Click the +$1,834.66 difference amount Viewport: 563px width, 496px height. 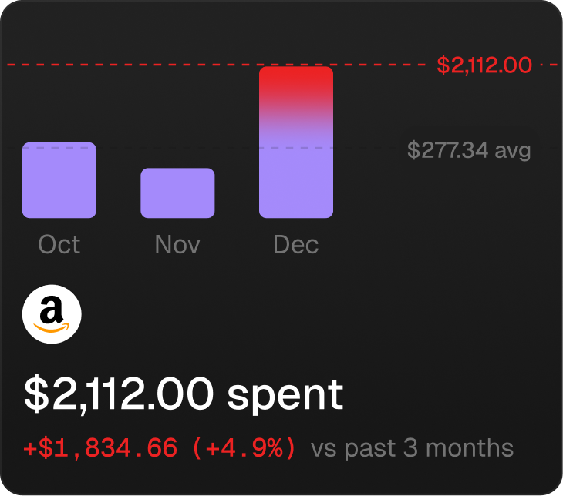point(100,447)
